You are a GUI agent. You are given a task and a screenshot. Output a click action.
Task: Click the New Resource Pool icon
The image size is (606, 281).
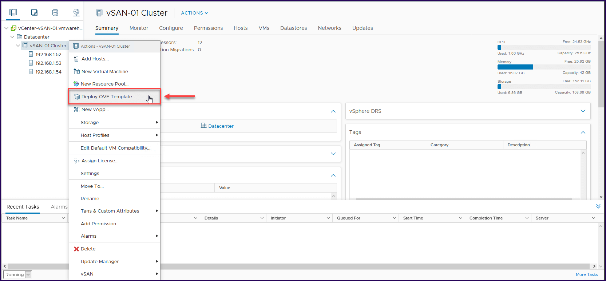tap(76, 84)
